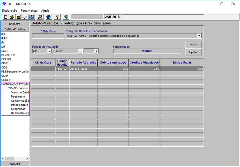The width and height of the screenshot is (240, 167).
Task: Select COSIRF in the sidebar tree
Action: (x=6, y=80)
